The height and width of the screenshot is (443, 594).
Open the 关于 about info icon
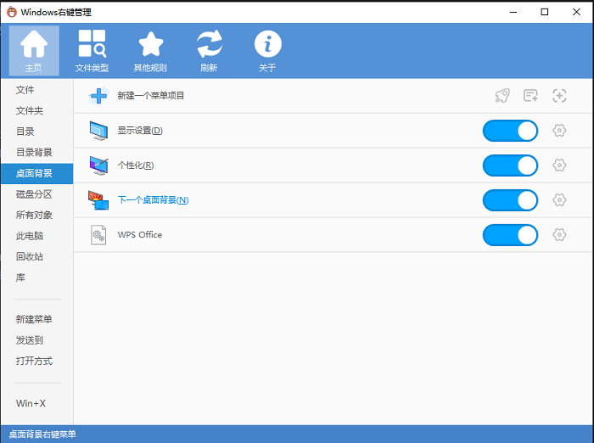267,50
